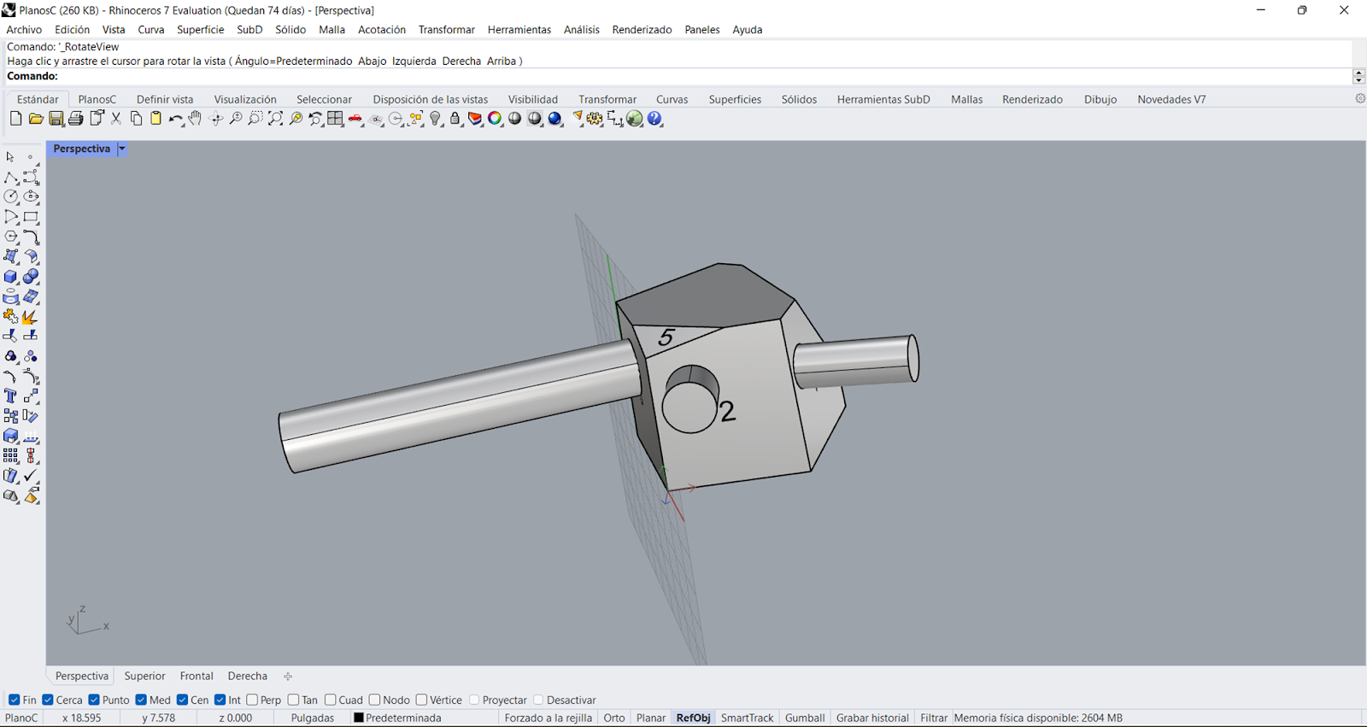Toggle the Med object snap checkbox
This screenshot has height=727, width=1367.
141,700
